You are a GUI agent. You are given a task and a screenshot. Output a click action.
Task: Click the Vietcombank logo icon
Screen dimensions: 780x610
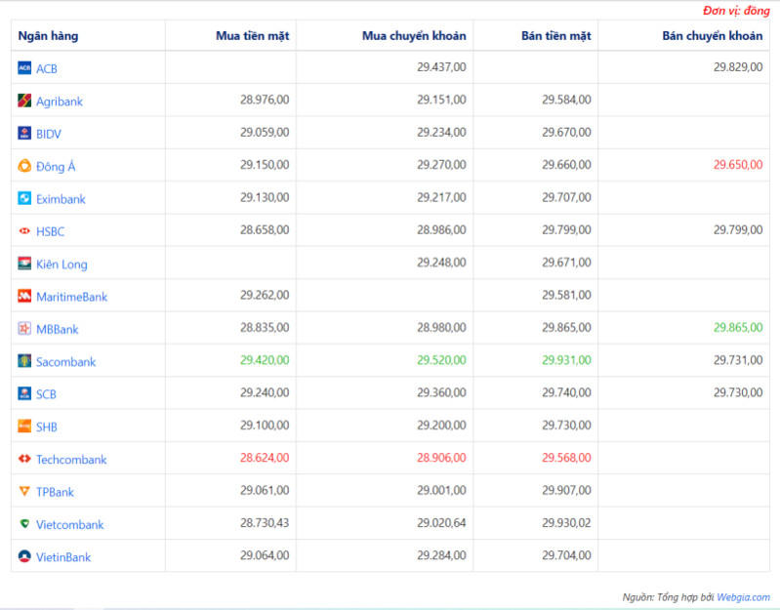click(24, 524)
